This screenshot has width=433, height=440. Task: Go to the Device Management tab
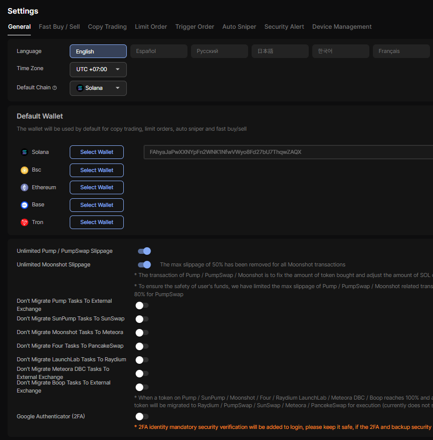(342, 27)
